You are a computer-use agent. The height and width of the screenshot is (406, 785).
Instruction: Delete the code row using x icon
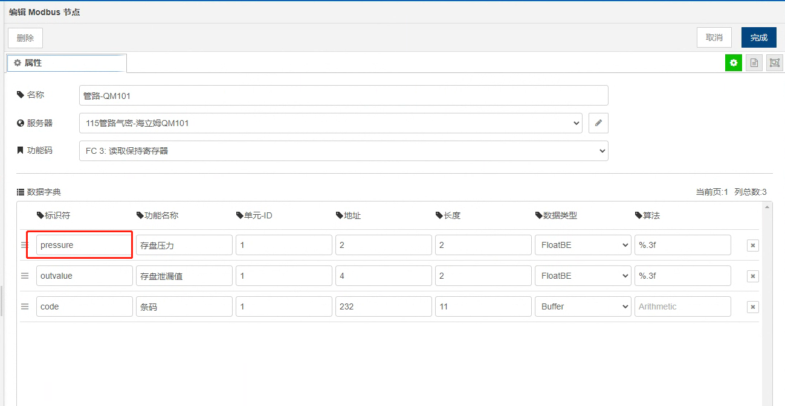click(x=752, y=307)
